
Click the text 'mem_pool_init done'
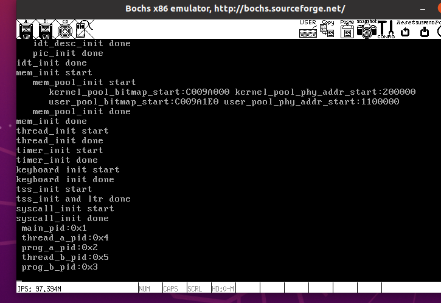point(82,112)
